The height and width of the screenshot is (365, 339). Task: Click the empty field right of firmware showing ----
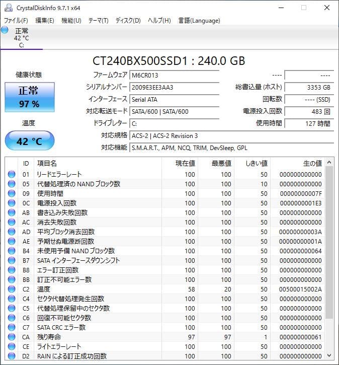309,75
